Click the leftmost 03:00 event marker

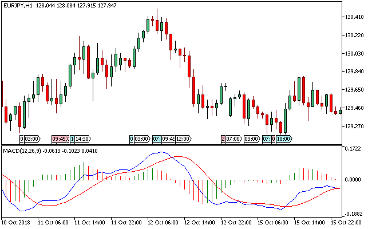(x=31, y=139)
